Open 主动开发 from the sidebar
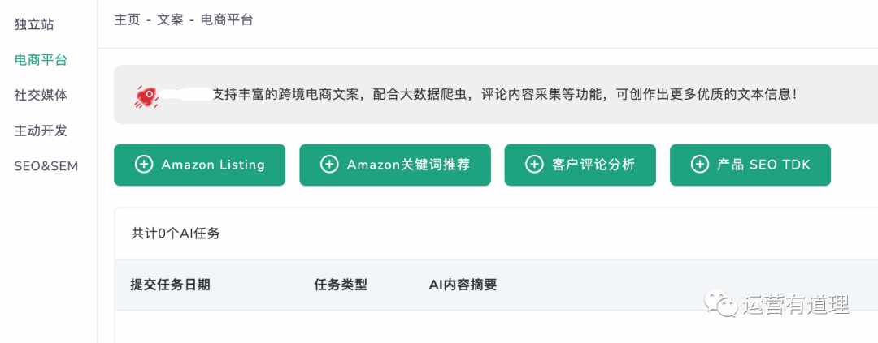 tap(41, 131)
